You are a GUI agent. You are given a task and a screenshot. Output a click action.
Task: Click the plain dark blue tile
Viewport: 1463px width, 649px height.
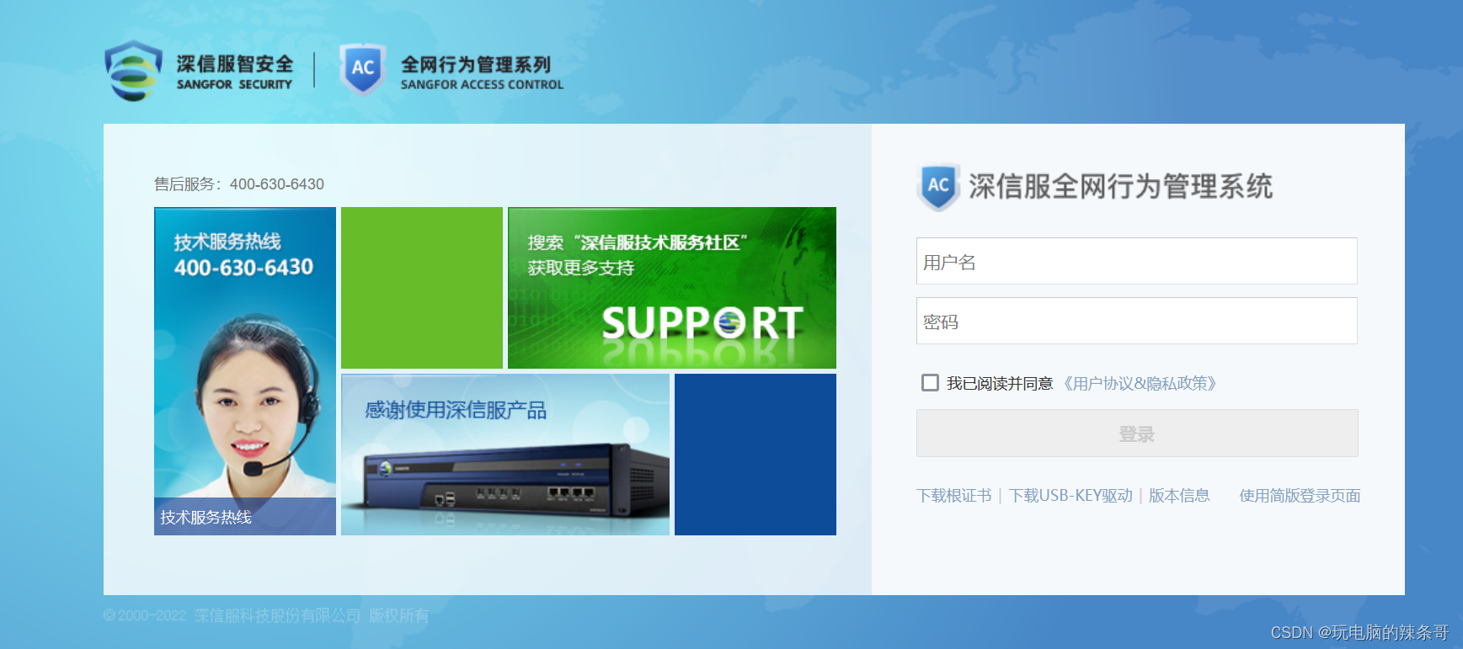coord(756,455)
